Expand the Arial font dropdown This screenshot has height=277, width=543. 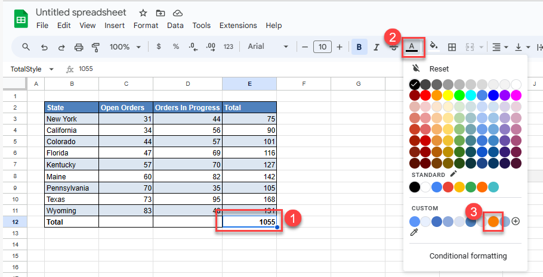click(268, 47)
